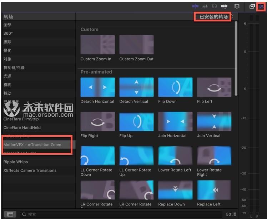
Task: Select Replace Down transition thumbnail
Action: pos(175,190)
